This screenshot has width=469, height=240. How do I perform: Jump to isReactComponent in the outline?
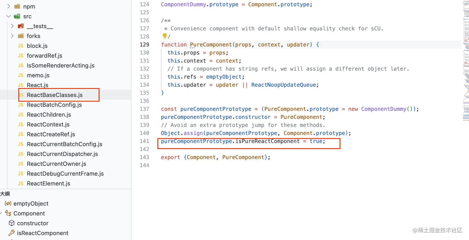coord(43,233)
